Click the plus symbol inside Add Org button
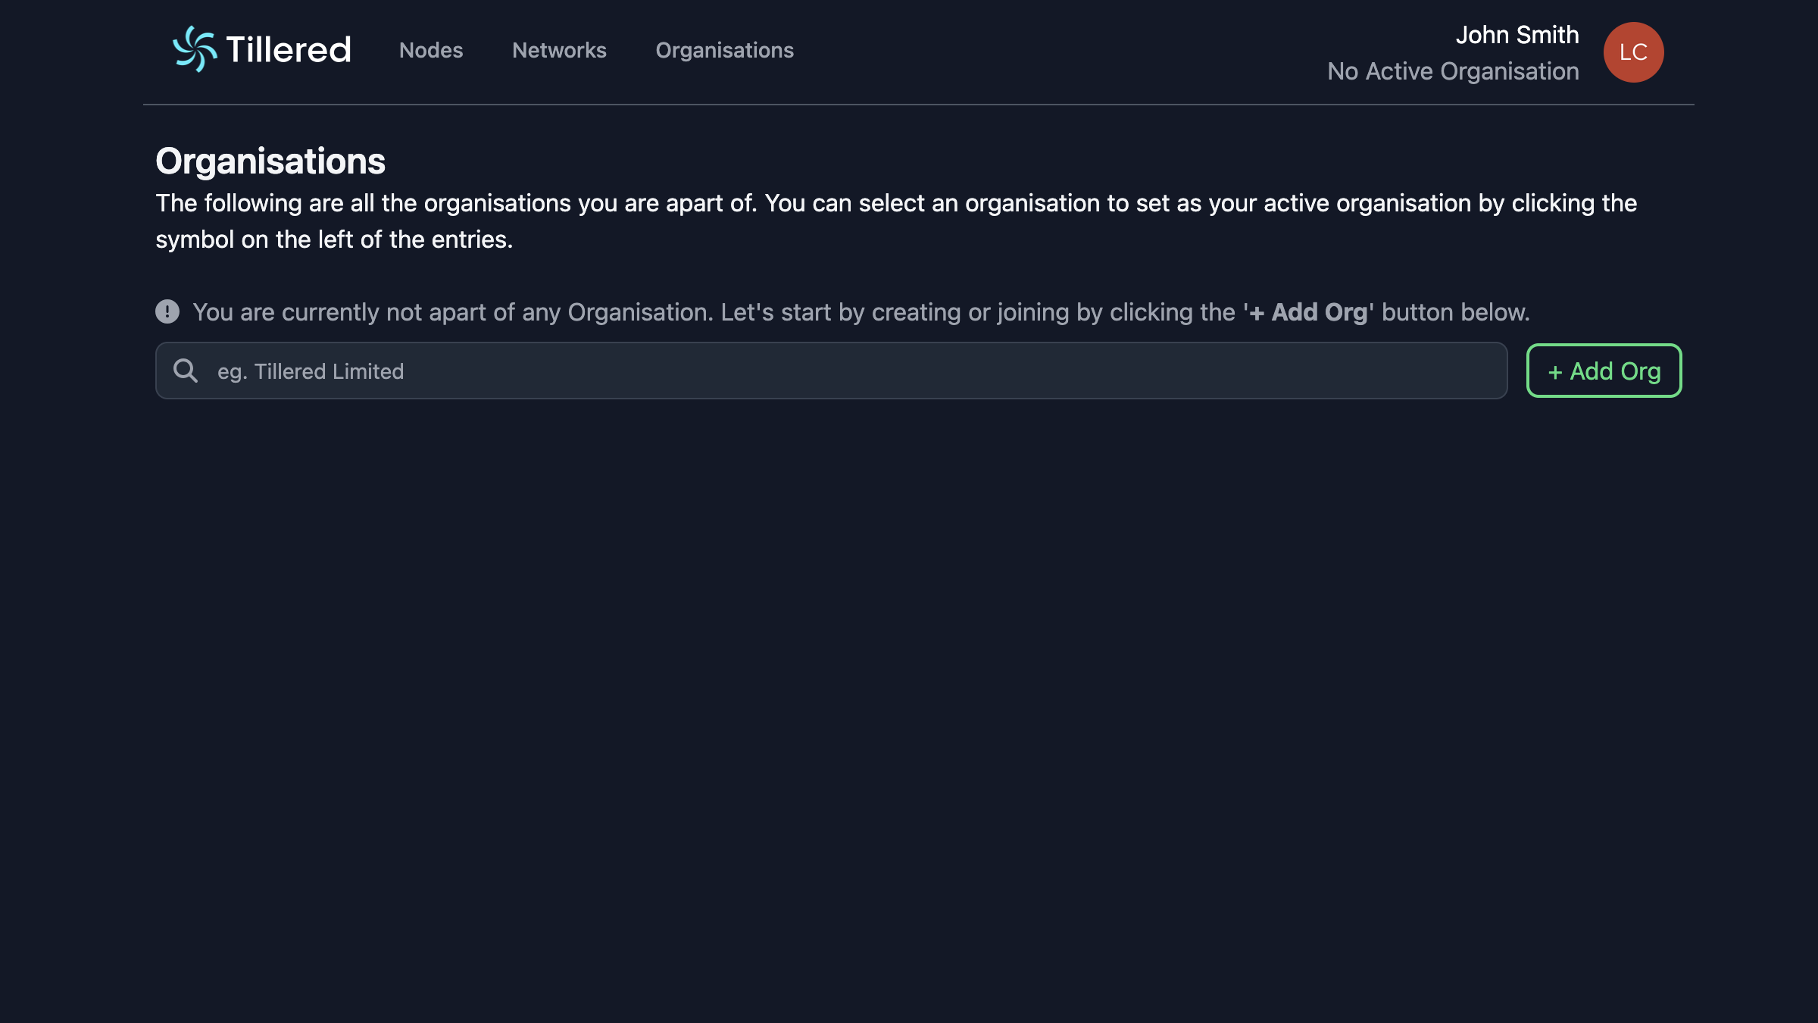Image resolution: width=1818 pixels, height=1023 pixels. tap(1554, 371)
